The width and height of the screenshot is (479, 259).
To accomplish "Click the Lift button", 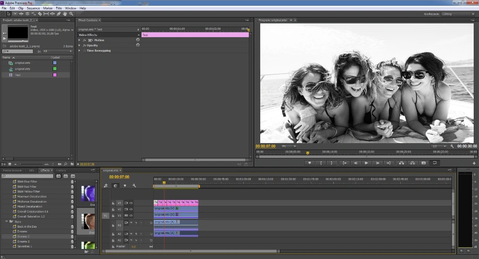I will coord(401,163).
